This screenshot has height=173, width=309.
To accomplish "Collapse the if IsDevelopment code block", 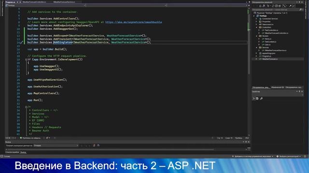I will (x=26, y=60).
